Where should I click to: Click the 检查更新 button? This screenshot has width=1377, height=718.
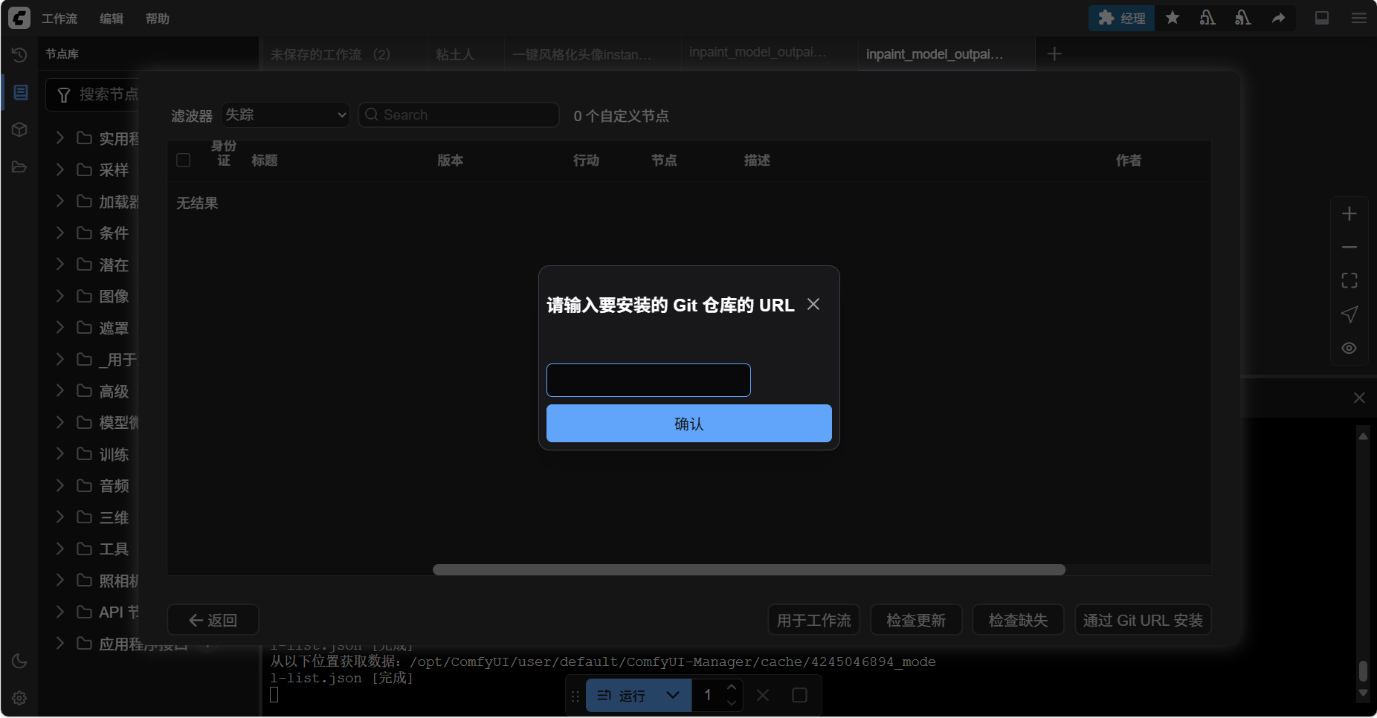coord(916,620)
